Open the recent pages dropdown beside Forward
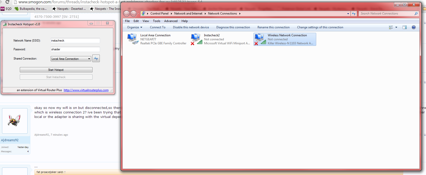Viewport: 426px width, 175px height. pos(138,14)
